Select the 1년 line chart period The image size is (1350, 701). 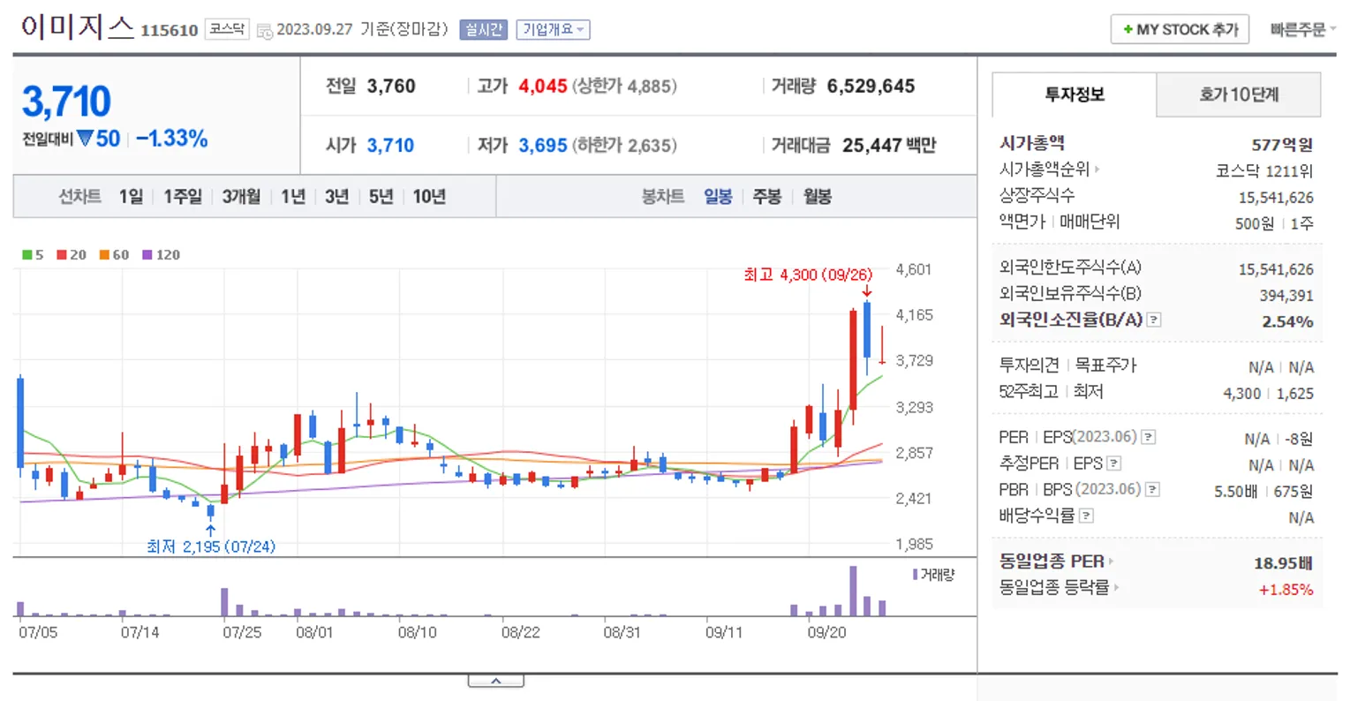coord(293,196)
